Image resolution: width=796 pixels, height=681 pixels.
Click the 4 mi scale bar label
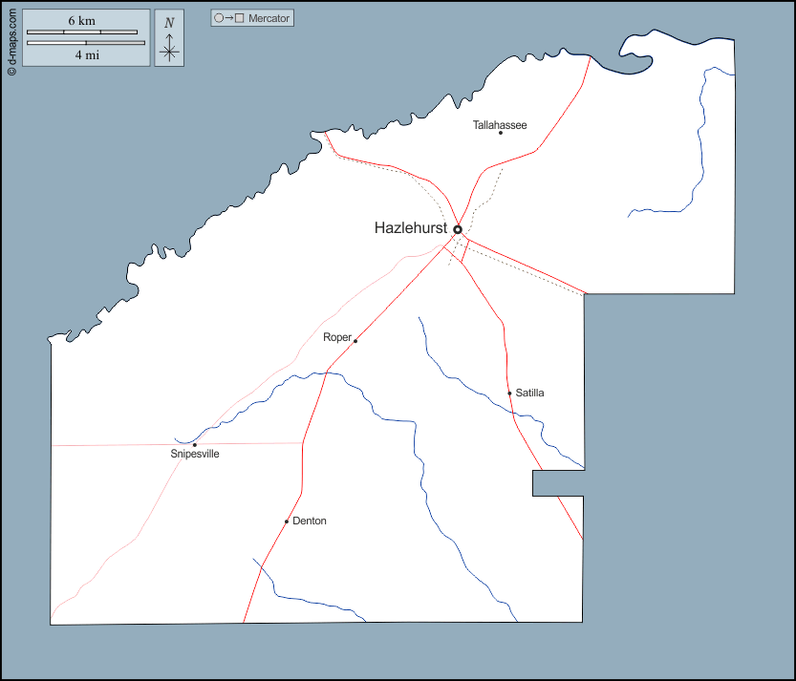[86, 55]
